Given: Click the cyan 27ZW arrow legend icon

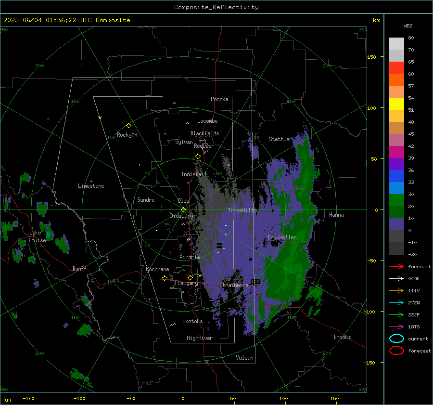Looking at the screenshot, I should click(x=396, y=303).
